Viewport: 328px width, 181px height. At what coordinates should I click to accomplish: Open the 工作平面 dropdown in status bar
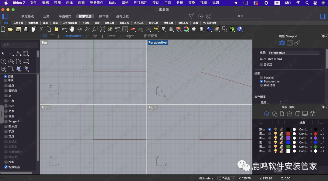(x=226, y=178)
